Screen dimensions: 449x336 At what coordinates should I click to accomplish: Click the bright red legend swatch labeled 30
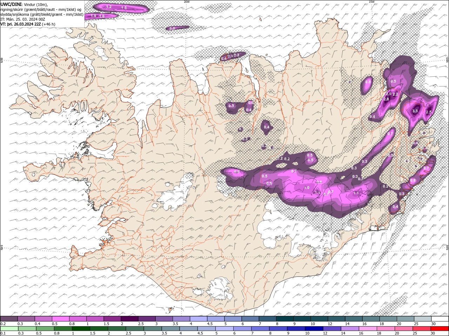440,329
